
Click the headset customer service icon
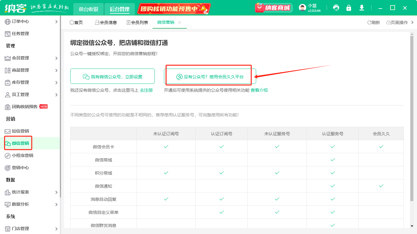(336, 8)
